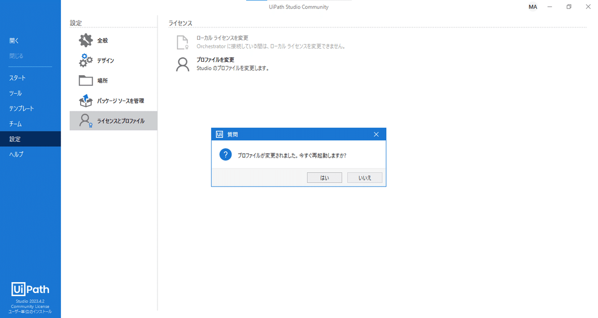
Task: Restore down the UiPath Studio window
Action: coord(569,7)
